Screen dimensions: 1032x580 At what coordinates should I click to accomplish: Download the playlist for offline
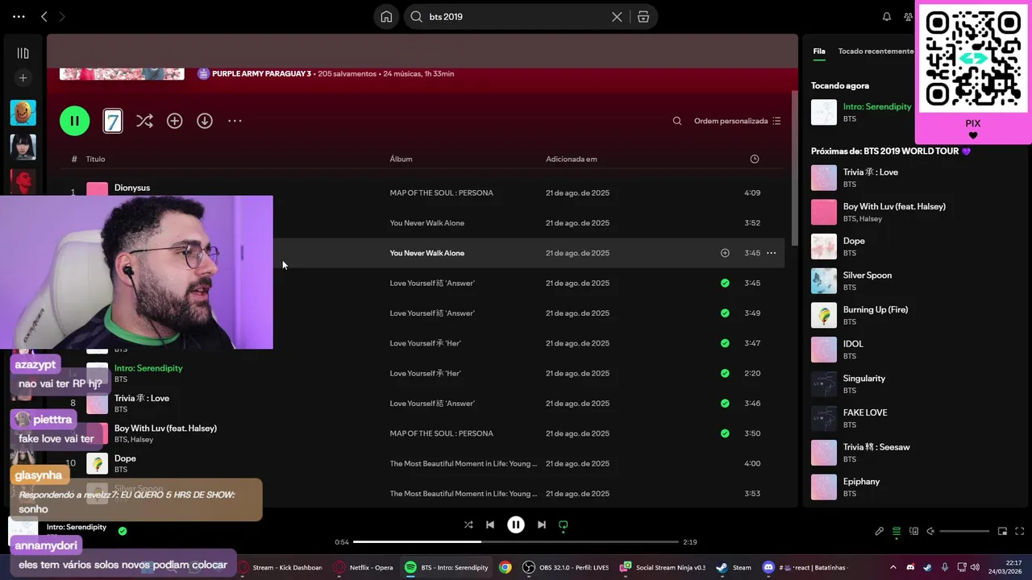coord(205,121)
